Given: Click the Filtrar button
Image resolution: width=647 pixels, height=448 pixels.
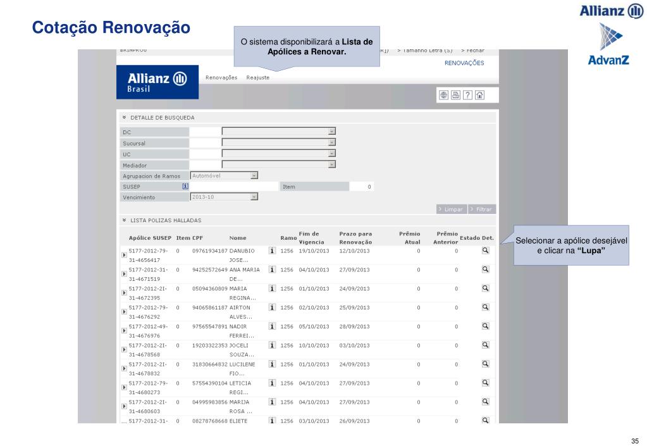Looking at the screenshot, I should coord(482,209).
